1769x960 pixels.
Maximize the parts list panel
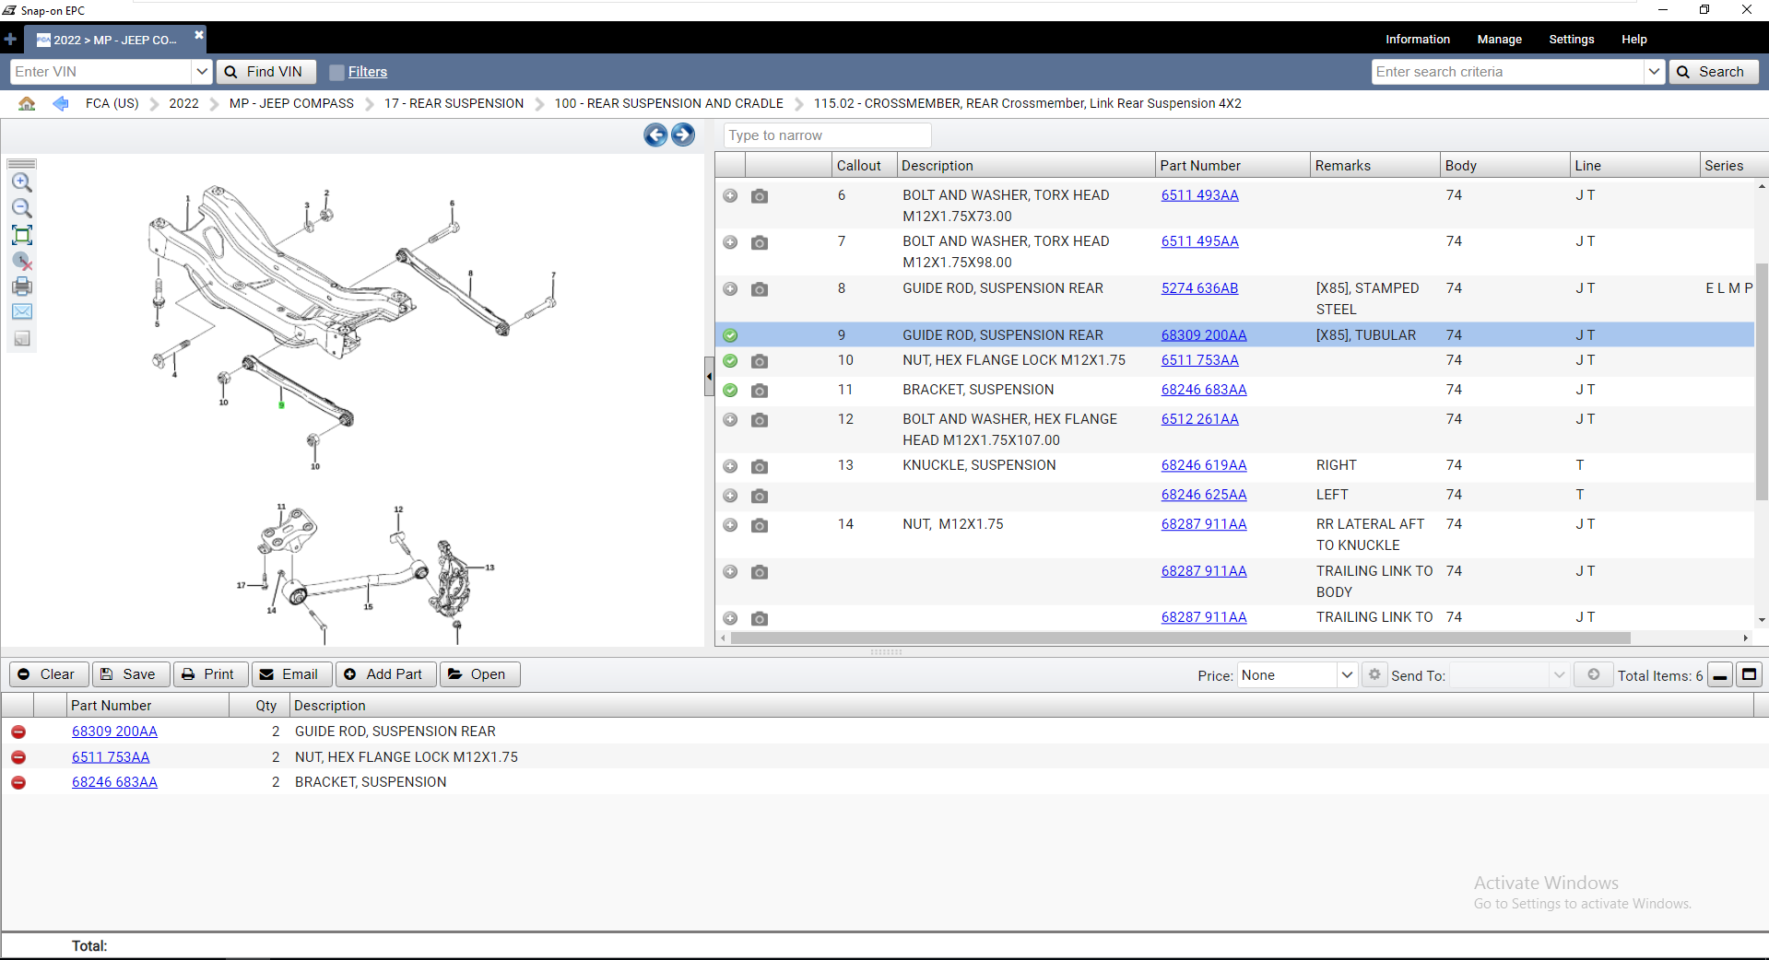(1749, 675)
